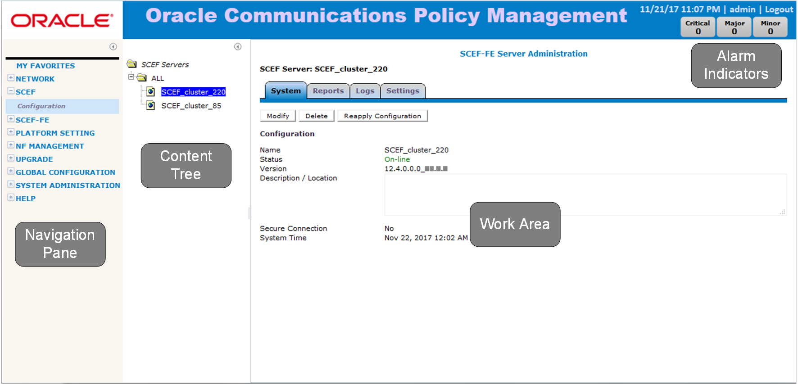Select SCEF_cluster_220 in content tree
This screenshot has width=798, height=384.
click(193, 92)
